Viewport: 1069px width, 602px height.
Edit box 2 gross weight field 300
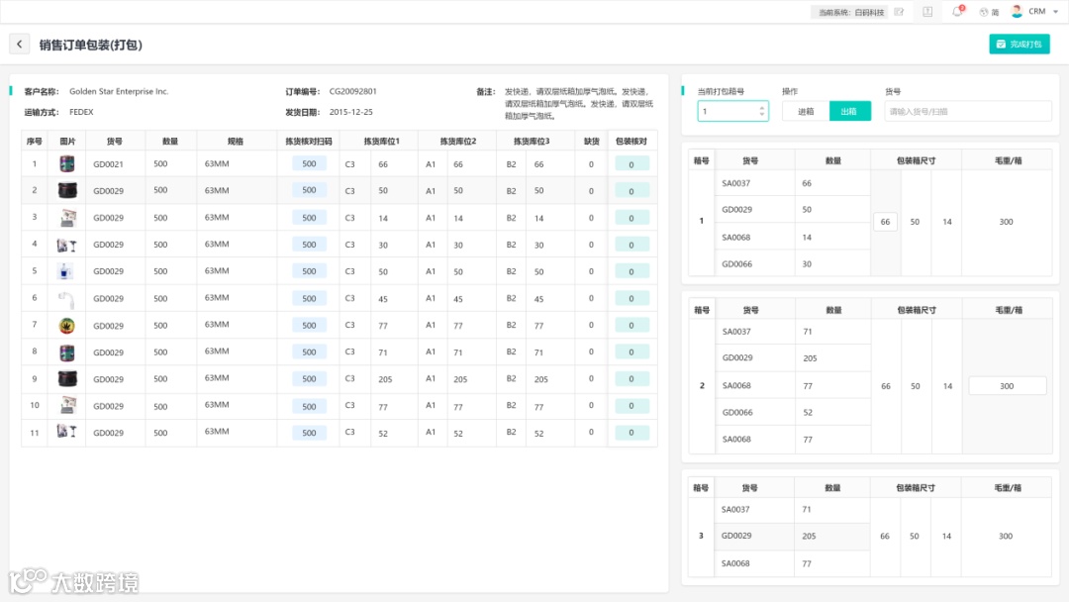point(1007,386)
